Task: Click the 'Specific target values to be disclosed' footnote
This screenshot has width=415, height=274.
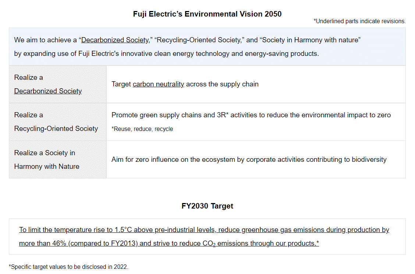Action: (x=68, y=267)
